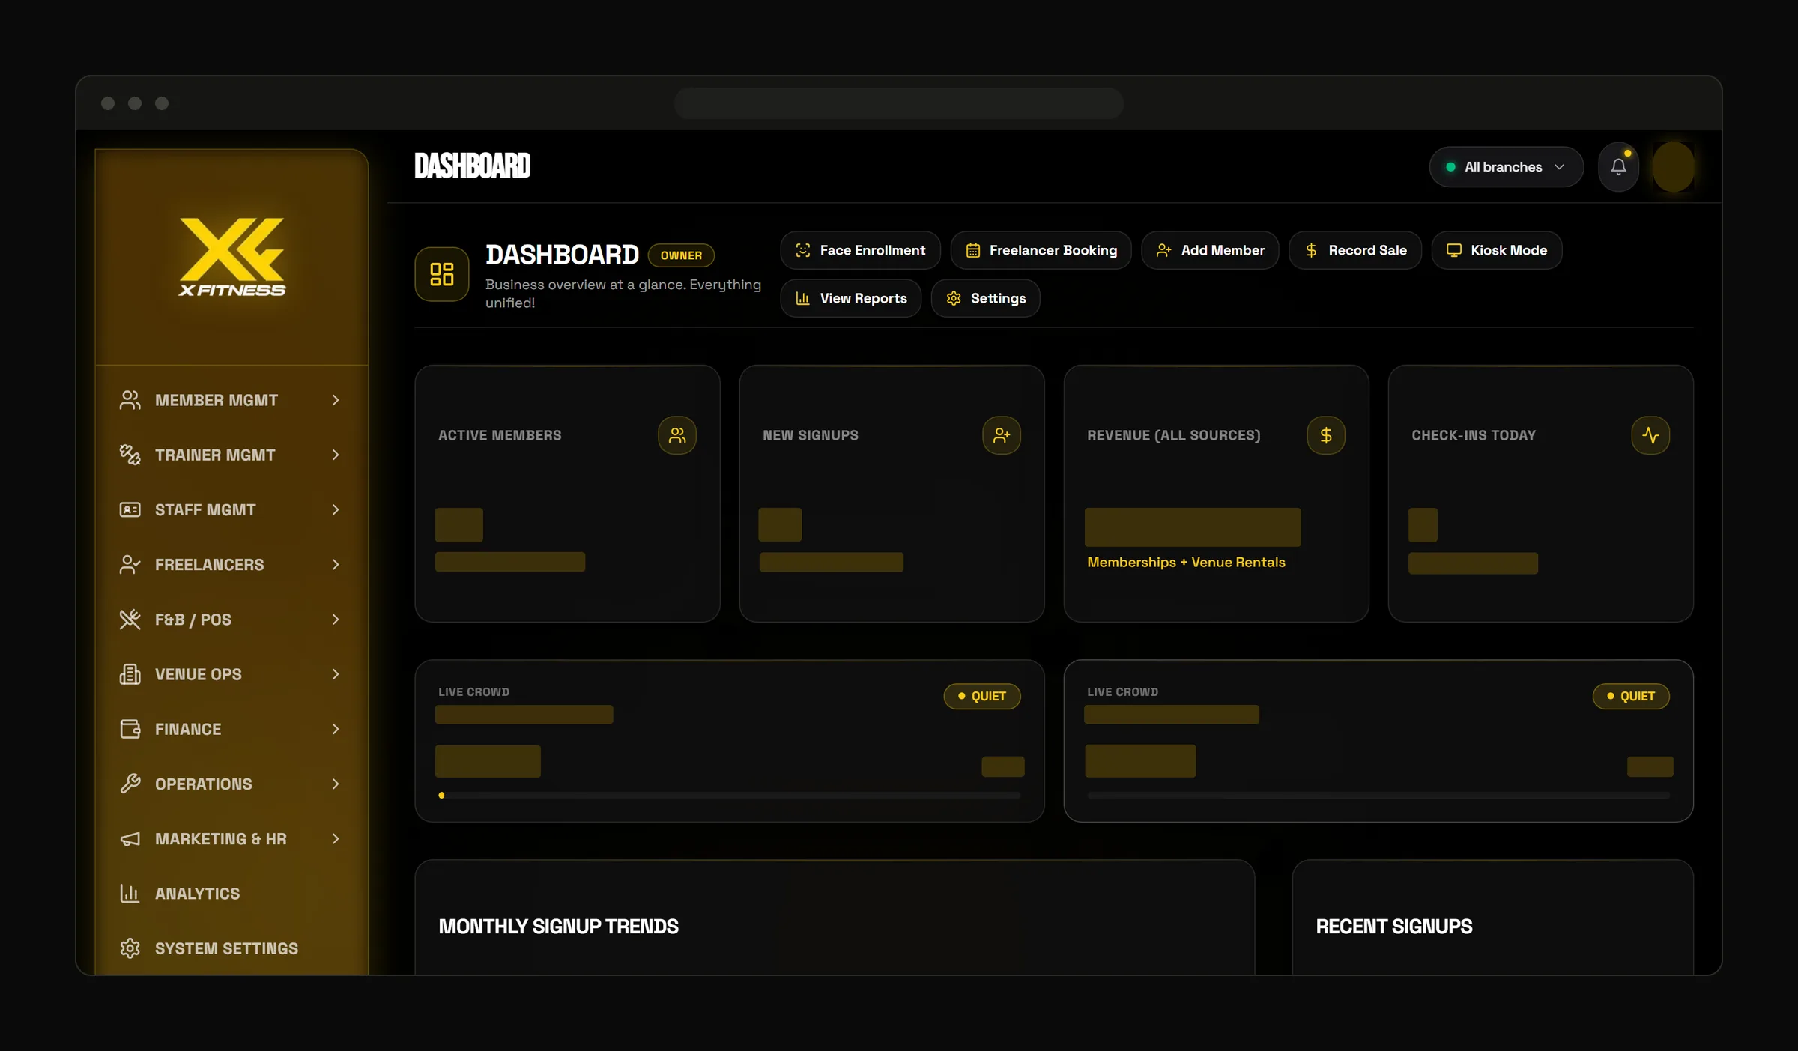The image size is (1798, 1051).
Task: Open the Settings button in the header
Action: coord(985,298)
